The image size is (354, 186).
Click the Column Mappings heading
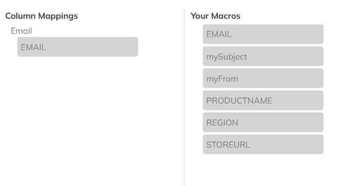click(42, 16)
